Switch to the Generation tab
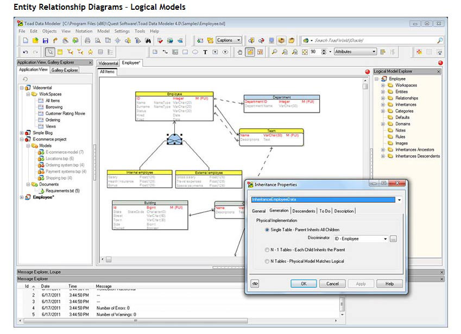Screen dimensions: 461x334 (279, 211)
